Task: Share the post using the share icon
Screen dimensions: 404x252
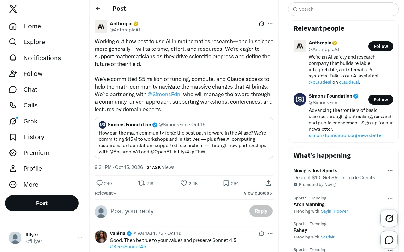Action: point(268,183)
